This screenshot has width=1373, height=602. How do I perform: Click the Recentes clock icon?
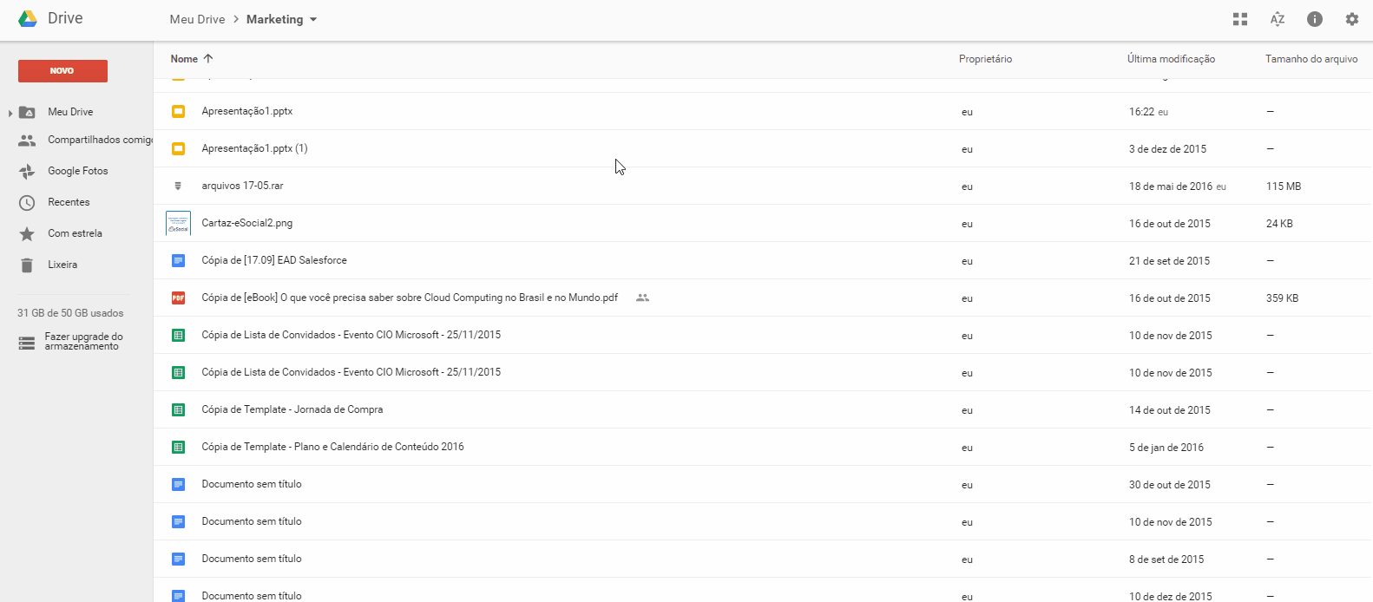(x=27, y=202)
